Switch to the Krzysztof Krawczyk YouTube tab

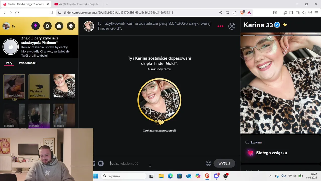[x=77, y=4]
